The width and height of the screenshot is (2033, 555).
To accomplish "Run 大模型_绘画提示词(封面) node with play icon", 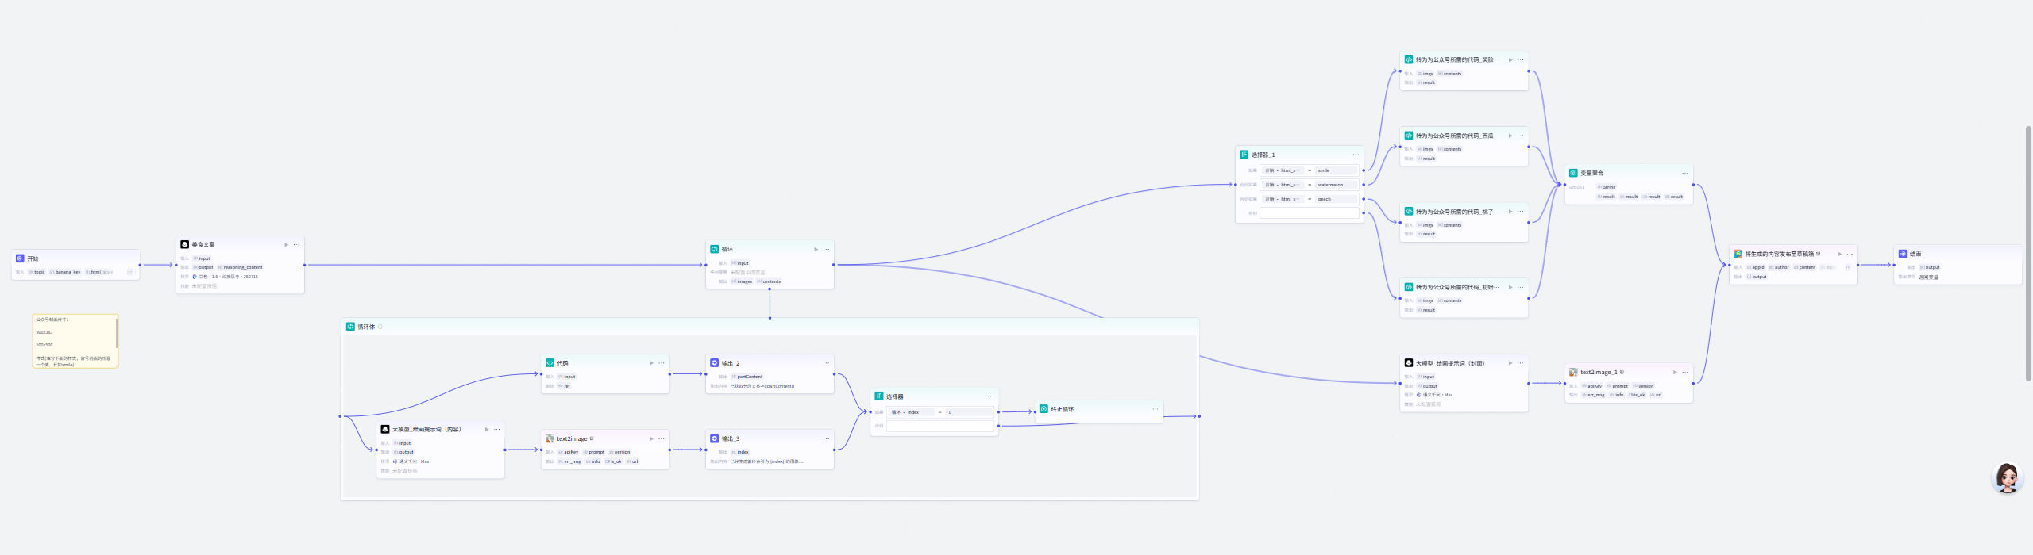I will pyautogui.click(x=1510, y=363).
